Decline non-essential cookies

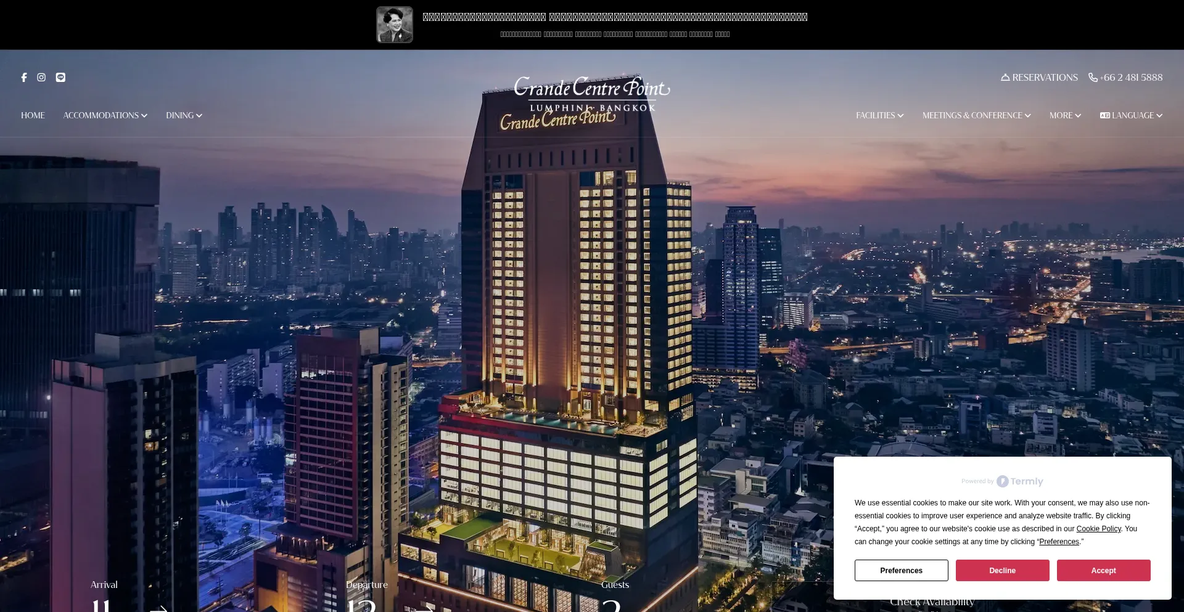1002,571
